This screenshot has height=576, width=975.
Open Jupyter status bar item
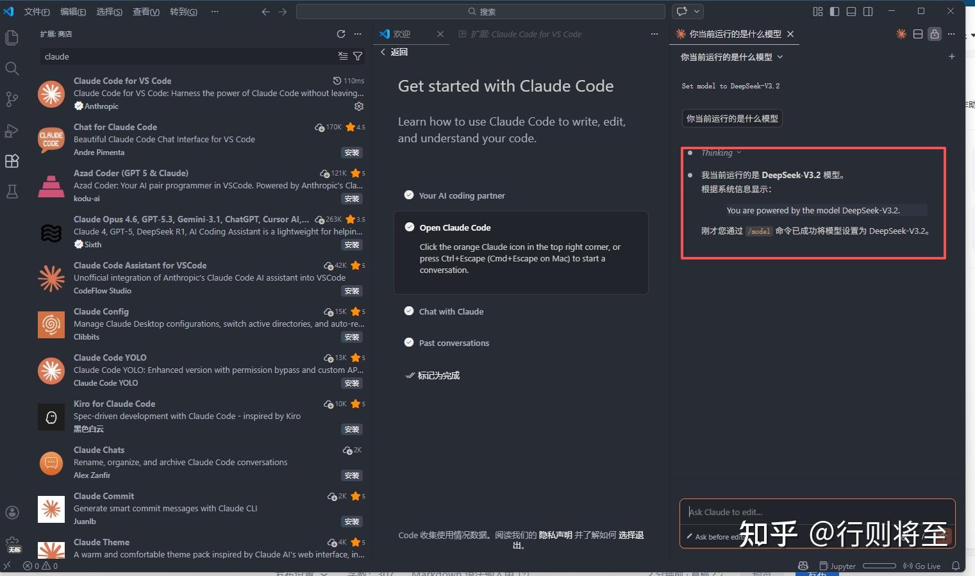[x=838, y=566]
